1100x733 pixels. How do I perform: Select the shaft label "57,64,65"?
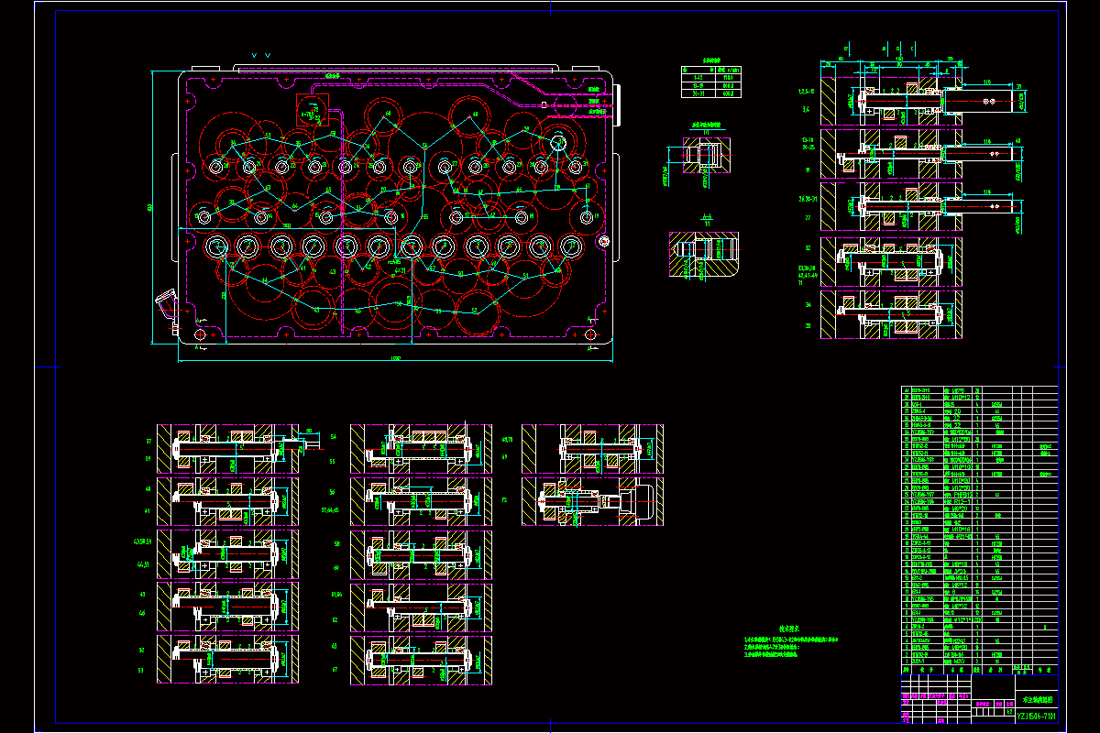click(329, 509)
